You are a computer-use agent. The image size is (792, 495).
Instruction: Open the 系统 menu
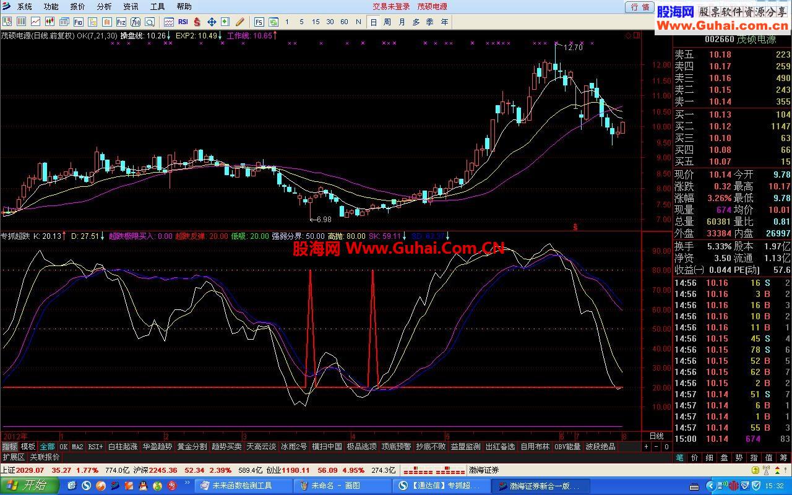point(25,7)
